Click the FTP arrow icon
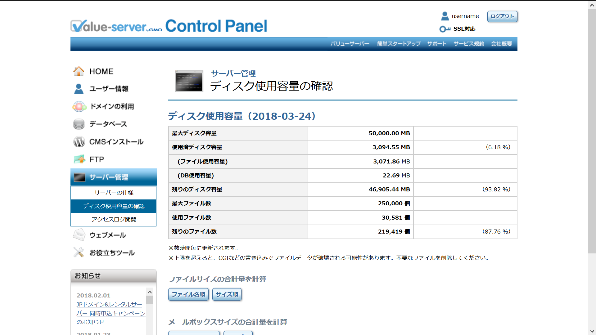596x335 pixels. [79, 159]
